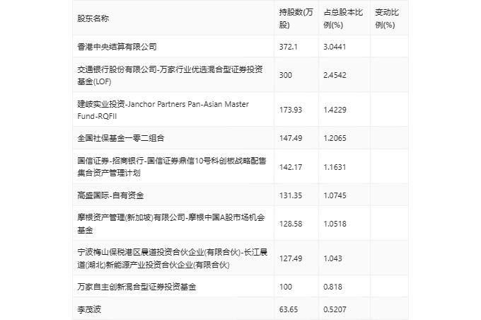The height and width of the screenshot is (320, 481).
Task: Click the 1.043 percentage value
Action: tap(332, 258)
